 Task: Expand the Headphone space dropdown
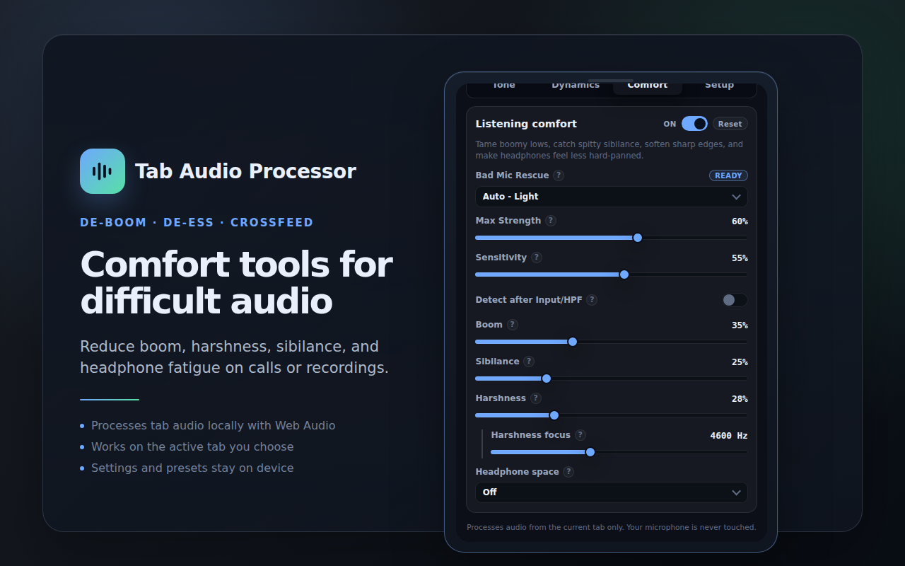[612, 492]
